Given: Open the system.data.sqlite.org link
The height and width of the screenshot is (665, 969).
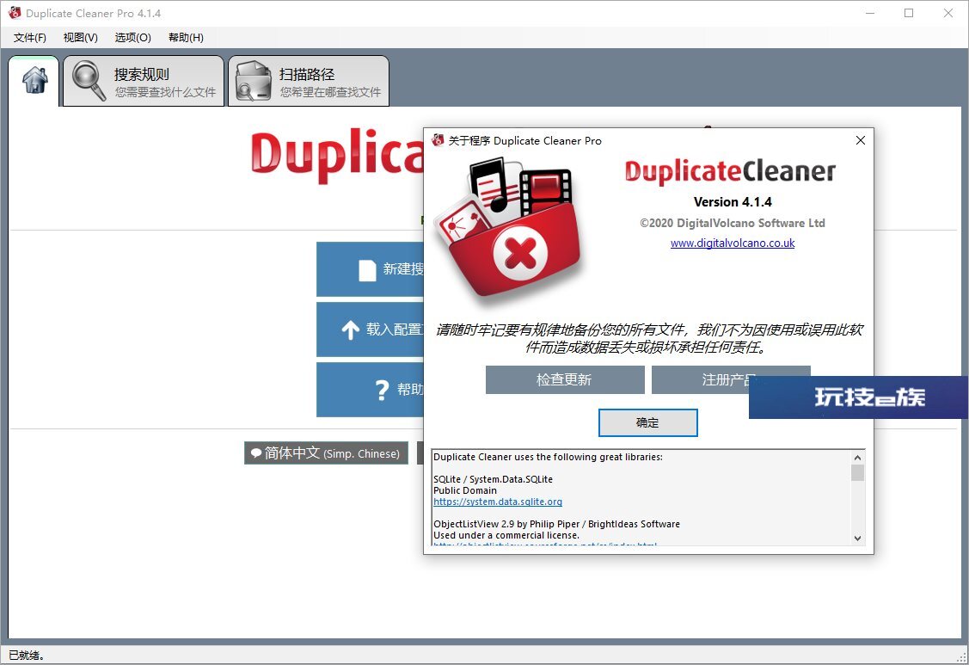Looking at the screenshot, I should click(x=498, y=502).
